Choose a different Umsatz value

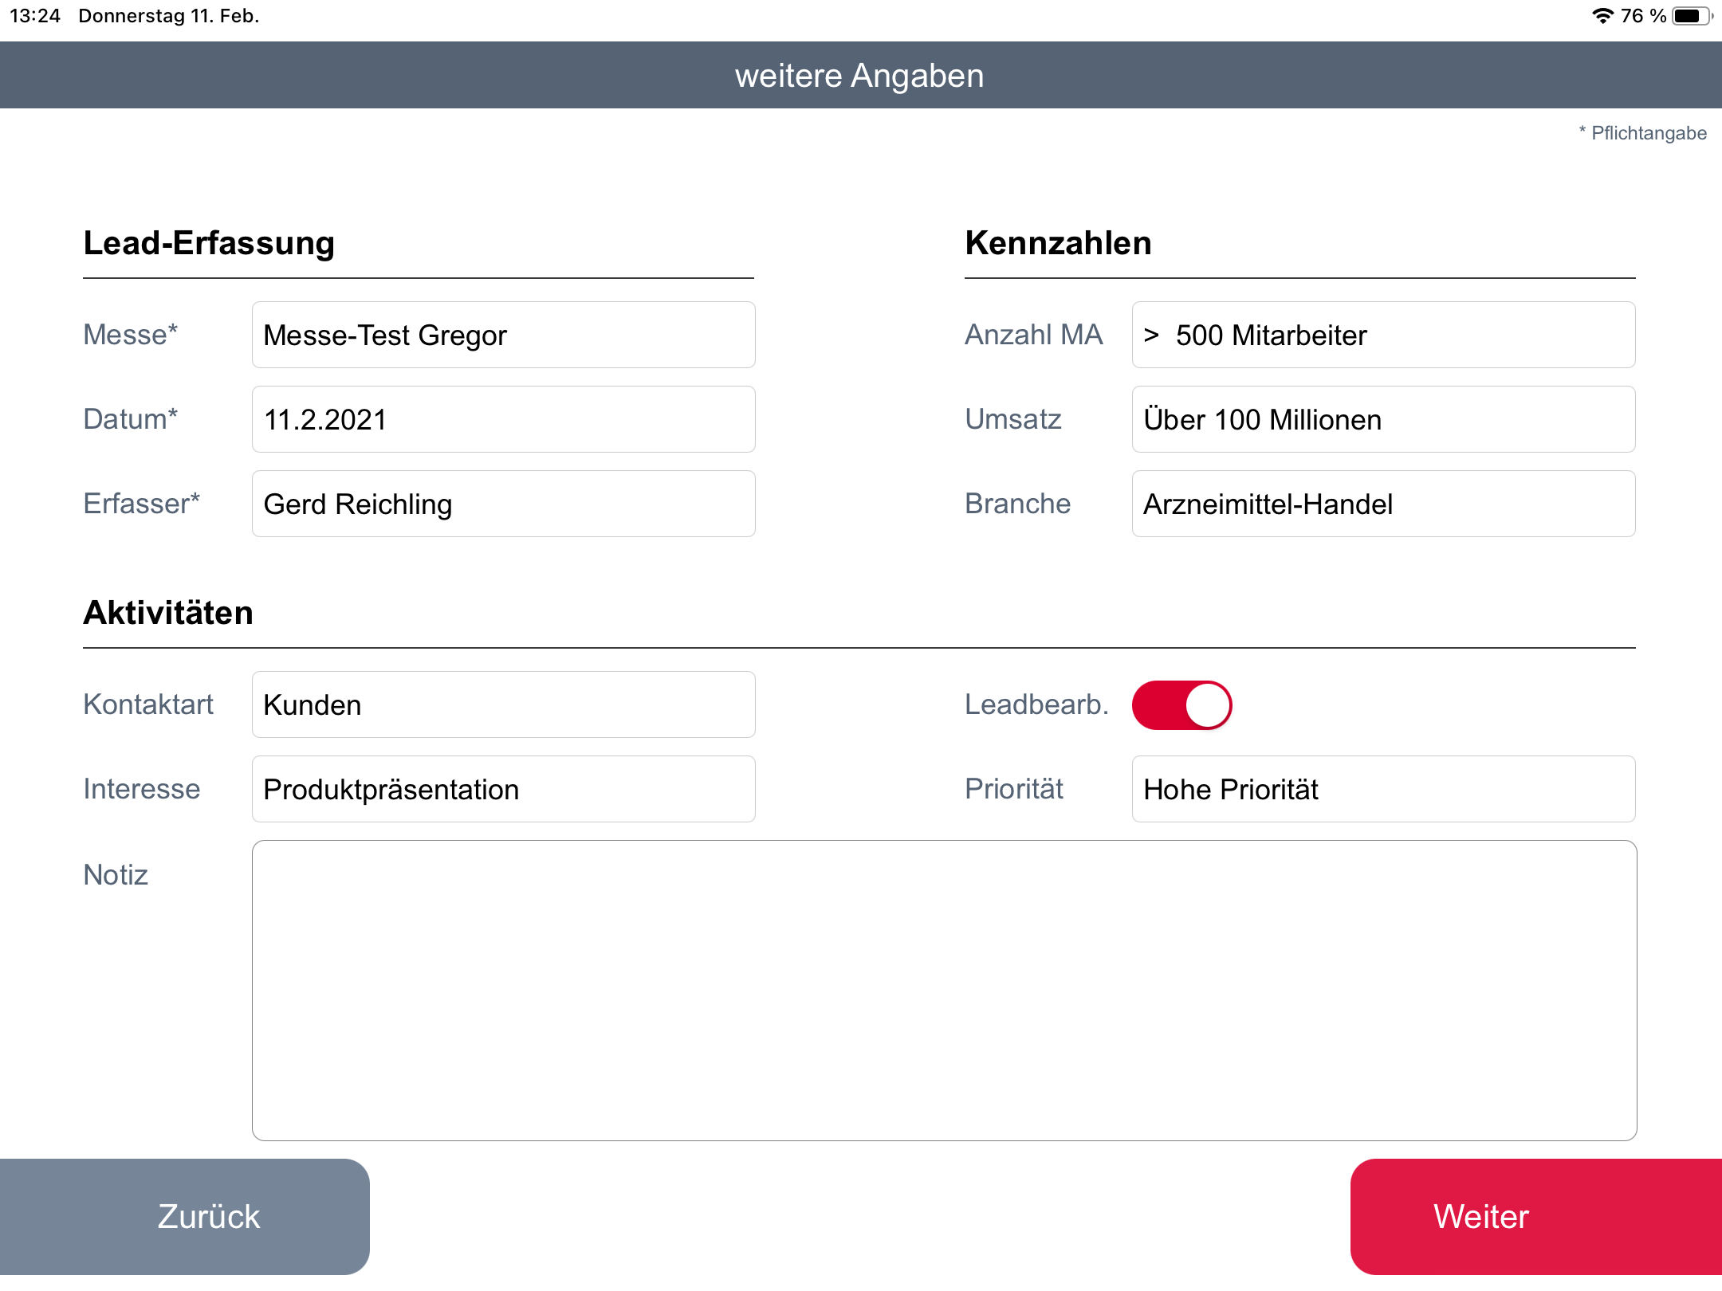[1383, 419]
